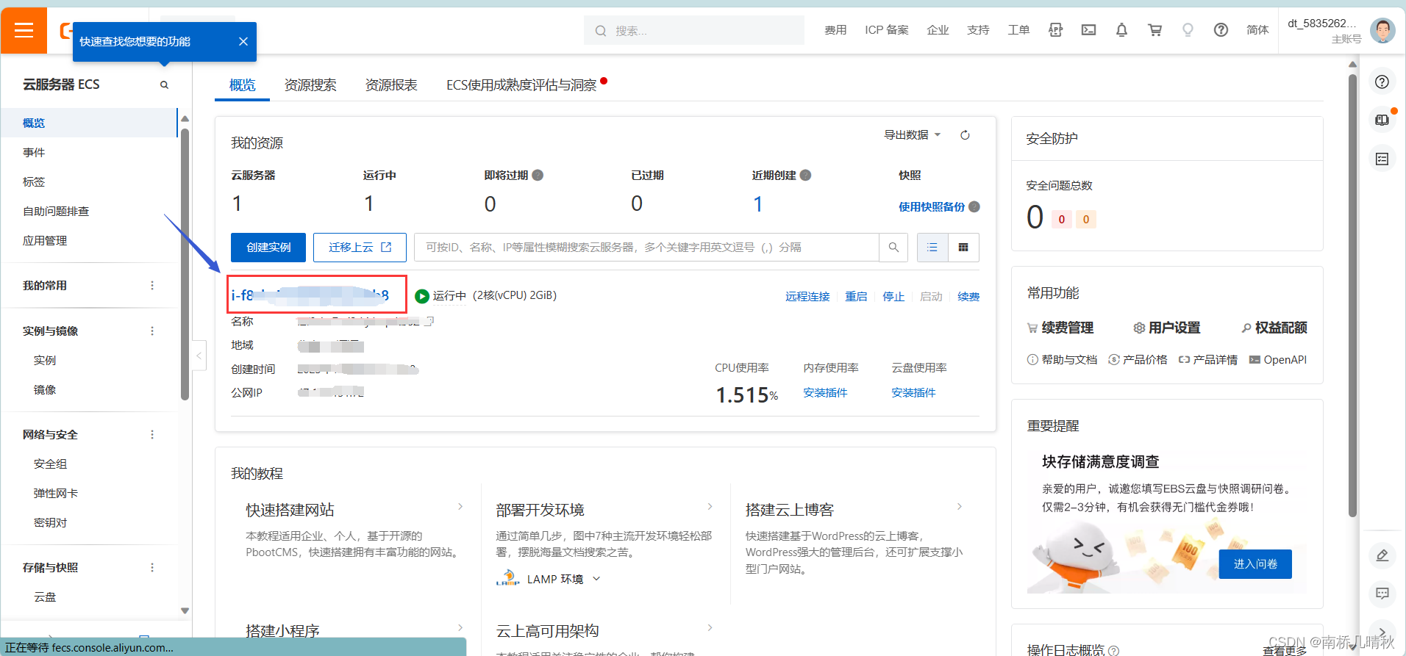Go to 镜像 in the sidebar
Viewport: 1406px width, 656px height.
(x=45, y=390)
